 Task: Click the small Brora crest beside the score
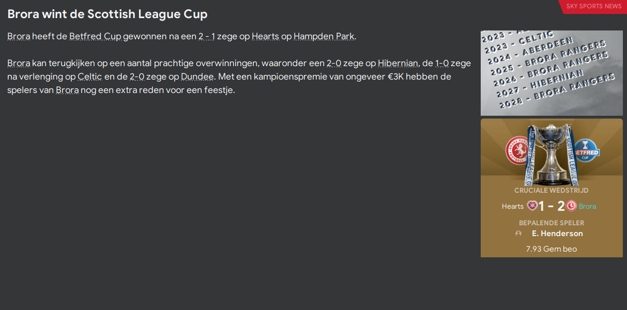click(x=571, y=206)
